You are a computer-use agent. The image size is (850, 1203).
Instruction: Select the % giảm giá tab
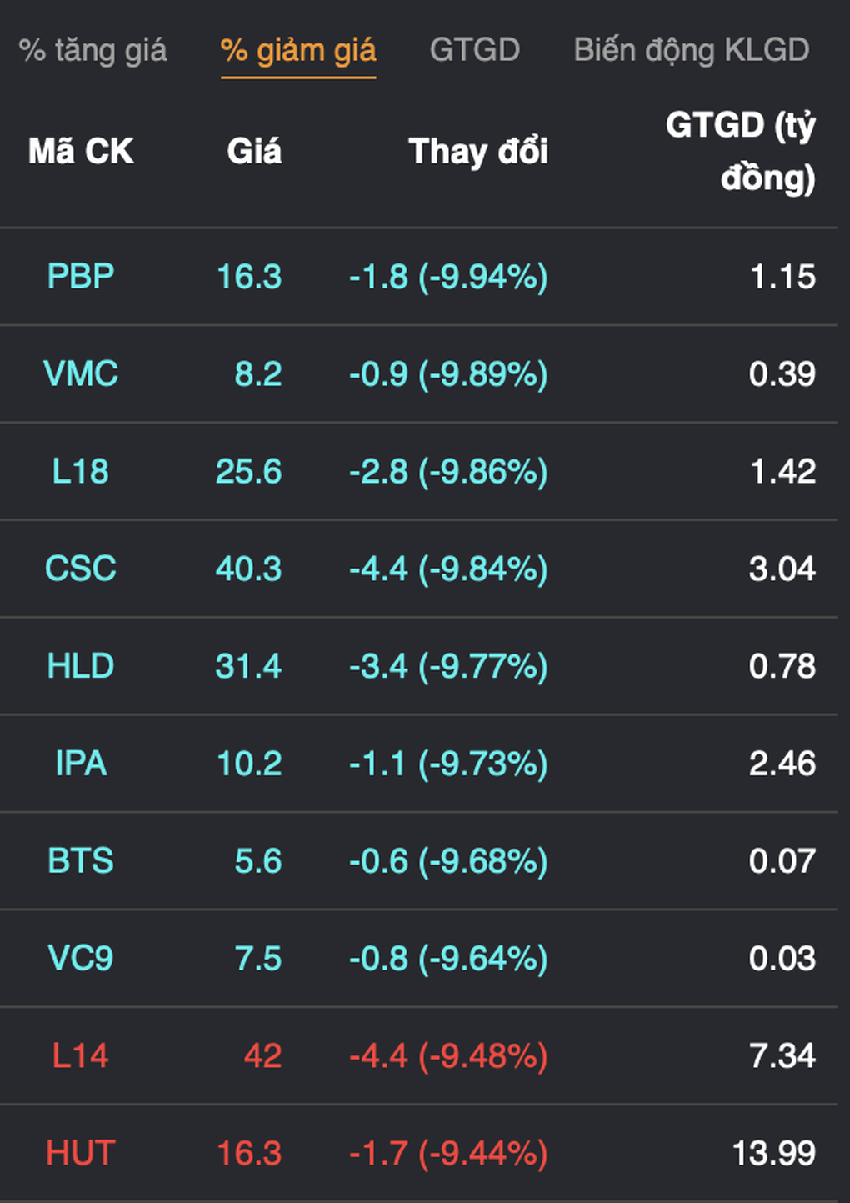[298, 51]
